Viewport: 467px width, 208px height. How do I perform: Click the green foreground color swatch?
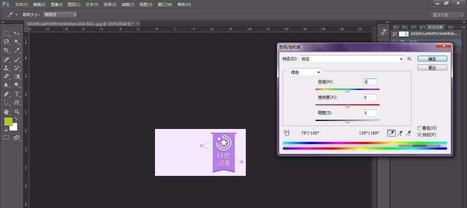(x=8, y=121)
